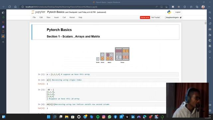Click the Jupyter logo
213x120 pixels.
[x=38, y=12]
